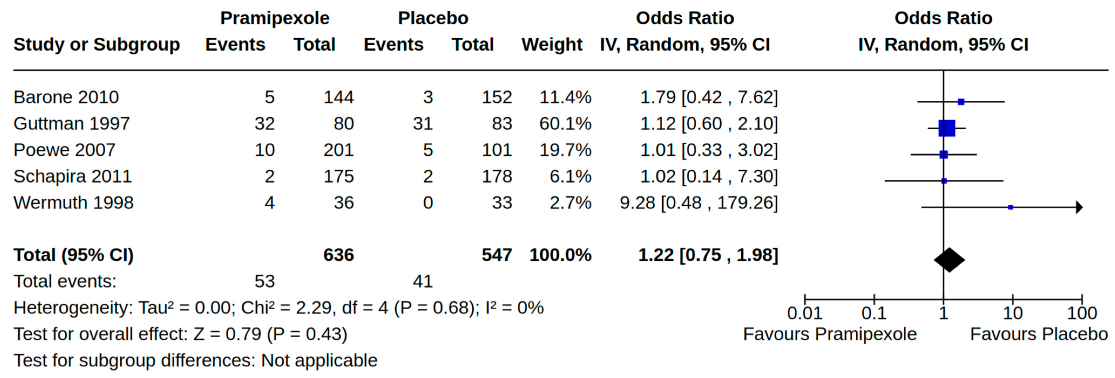Click the Weight column header
Image resolution: width=1115 pixels, height=378 pixels.
coord(552,44)
